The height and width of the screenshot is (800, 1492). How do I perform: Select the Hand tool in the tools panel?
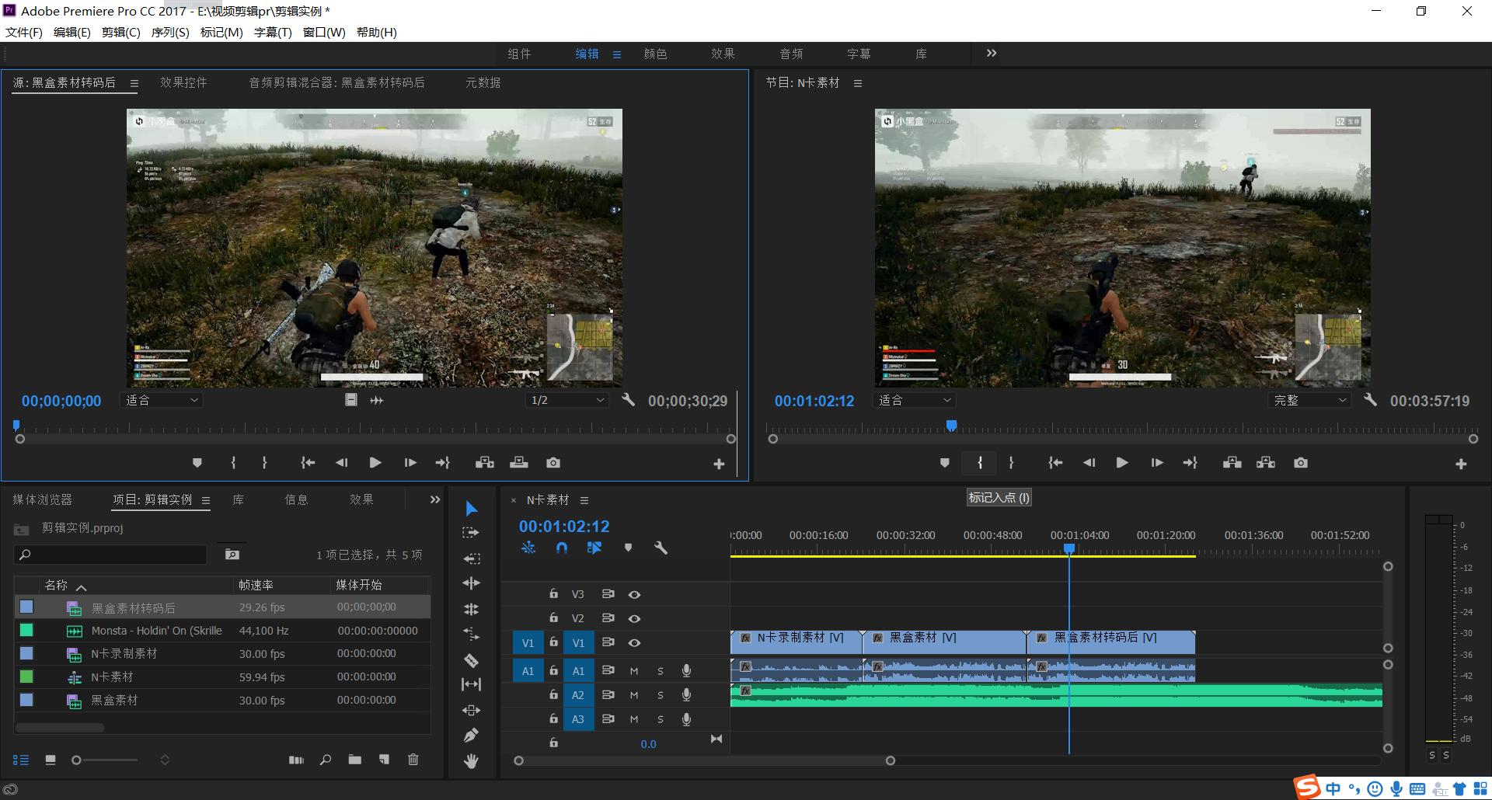click(x=471, y=761)
